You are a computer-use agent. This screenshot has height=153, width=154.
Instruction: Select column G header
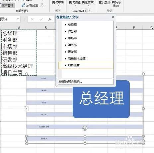(151, 28)
